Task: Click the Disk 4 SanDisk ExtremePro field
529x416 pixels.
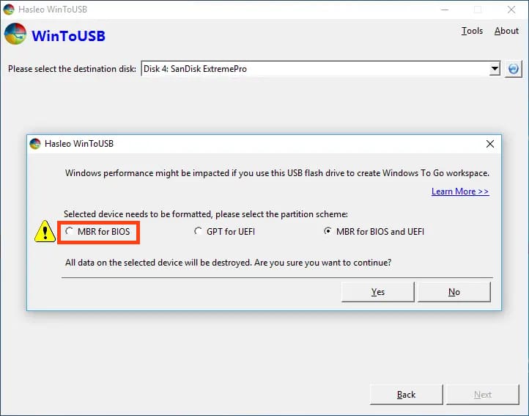Action: (x=314, y=69)
